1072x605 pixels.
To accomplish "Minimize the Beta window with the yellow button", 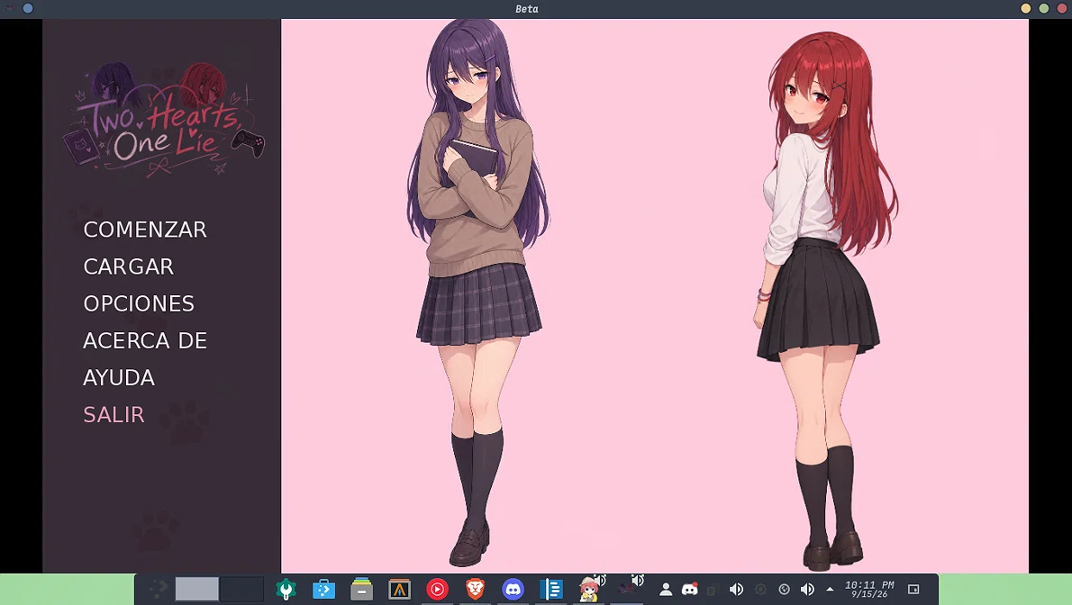I will [x=1025, y=9].
